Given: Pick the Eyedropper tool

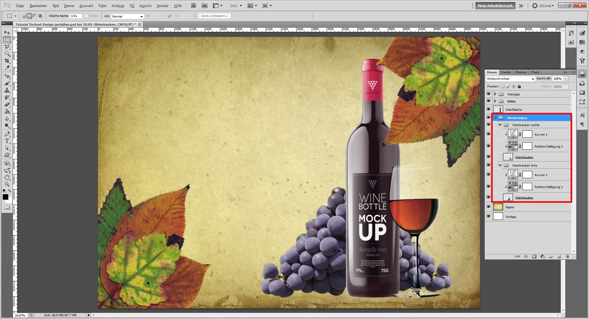Looking at the screenshot, I should point(7,68).
